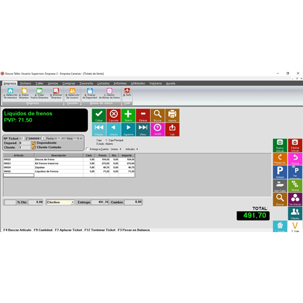This screenshot has height=303, width=303.
Task: Open the Tesorería menu
Action: (x=86, y=83)
